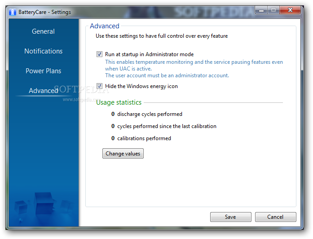
Task: Click 'Use these settings to have full control' text
Action: click(x=162, y=36)
